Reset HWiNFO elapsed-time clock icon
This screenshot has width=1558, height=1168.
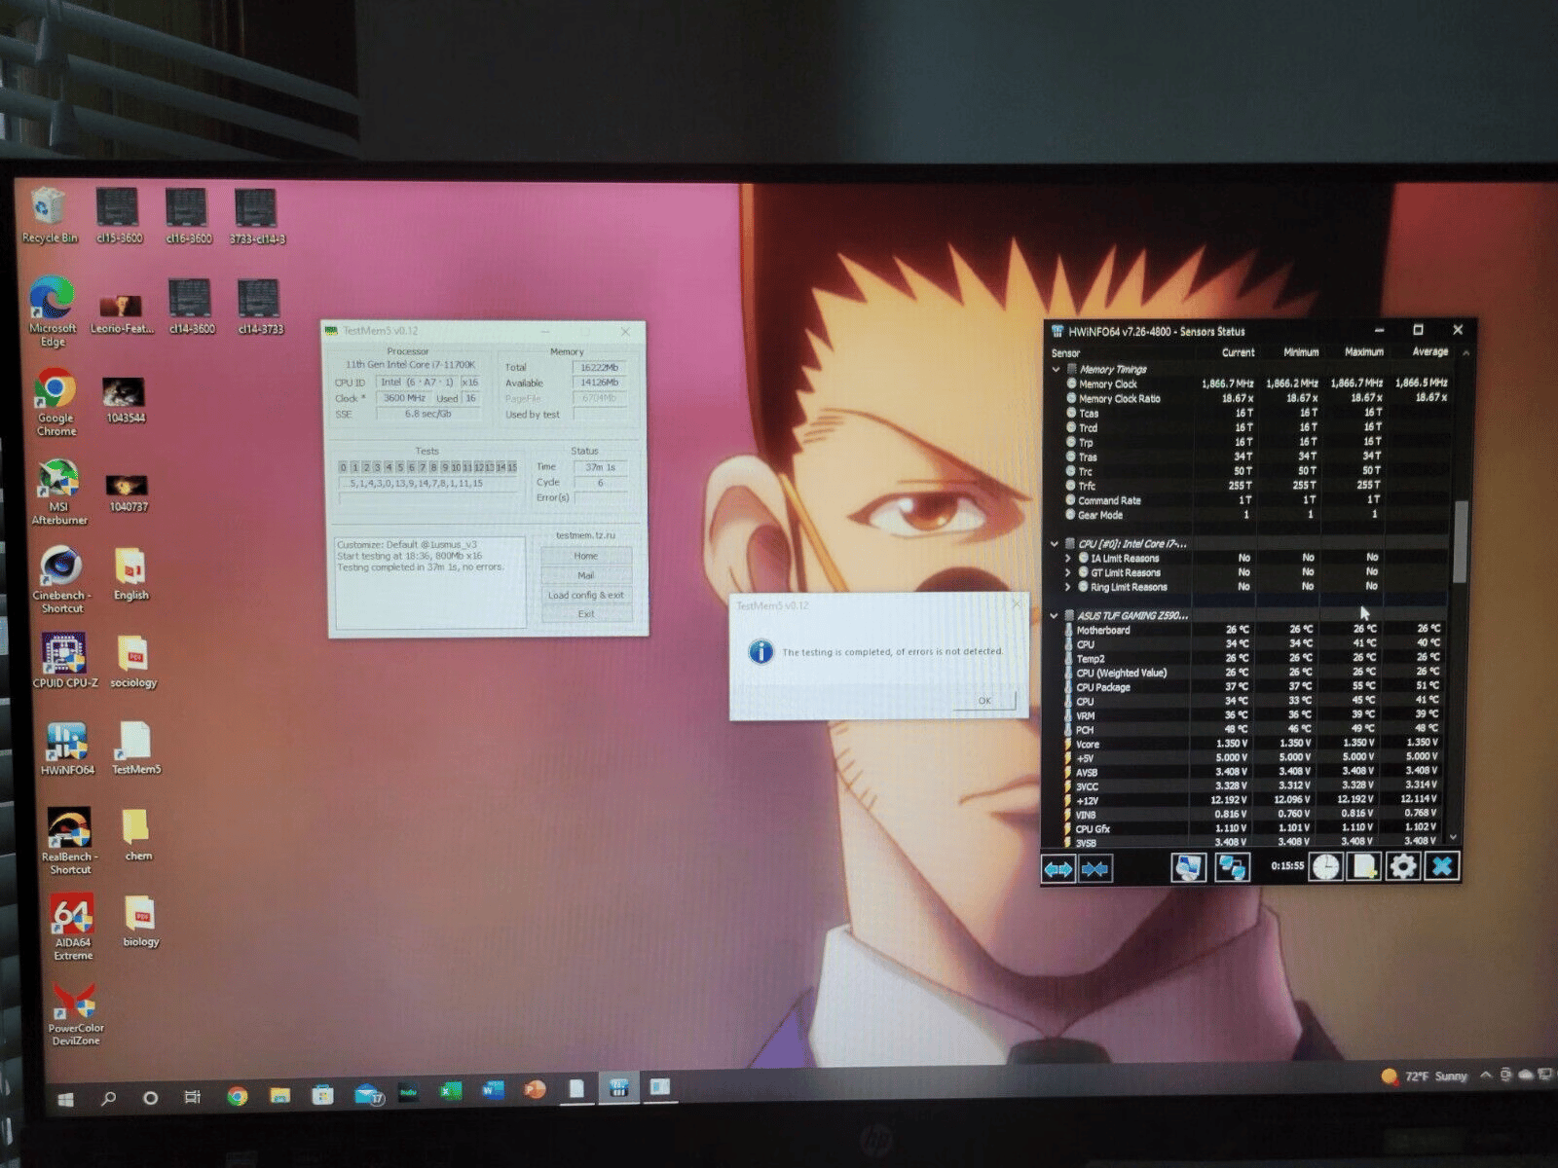point(1325,866)
